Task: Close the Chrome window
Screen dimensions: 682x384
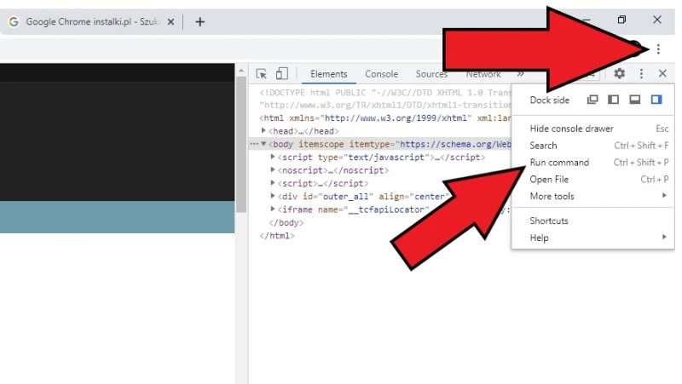Action: [657, 20]
